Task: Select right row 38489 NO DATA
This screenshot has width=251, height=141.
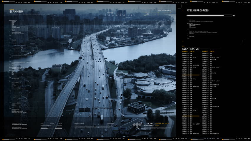Action: point(209,73)
